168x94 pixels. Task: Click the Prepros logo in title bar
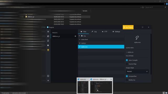(48, 27)
